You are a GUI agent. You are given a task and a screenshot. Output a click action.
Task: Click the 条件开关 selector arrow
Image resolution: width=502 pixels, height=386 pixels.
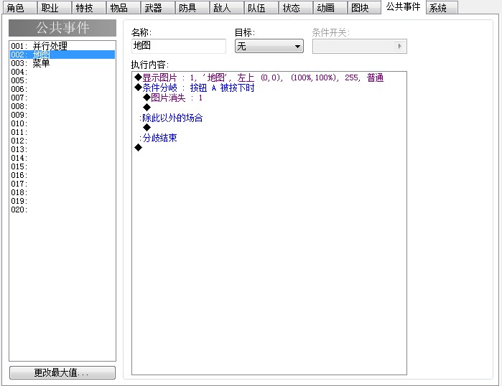[399, 47]
